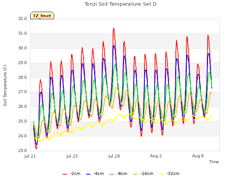This screenshot has height=181, width=242.
Task: Click the '-32cm' legend label
Action: [173, 174]
